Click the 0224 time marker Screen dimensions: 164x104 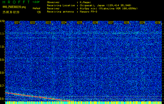point(64,23)
